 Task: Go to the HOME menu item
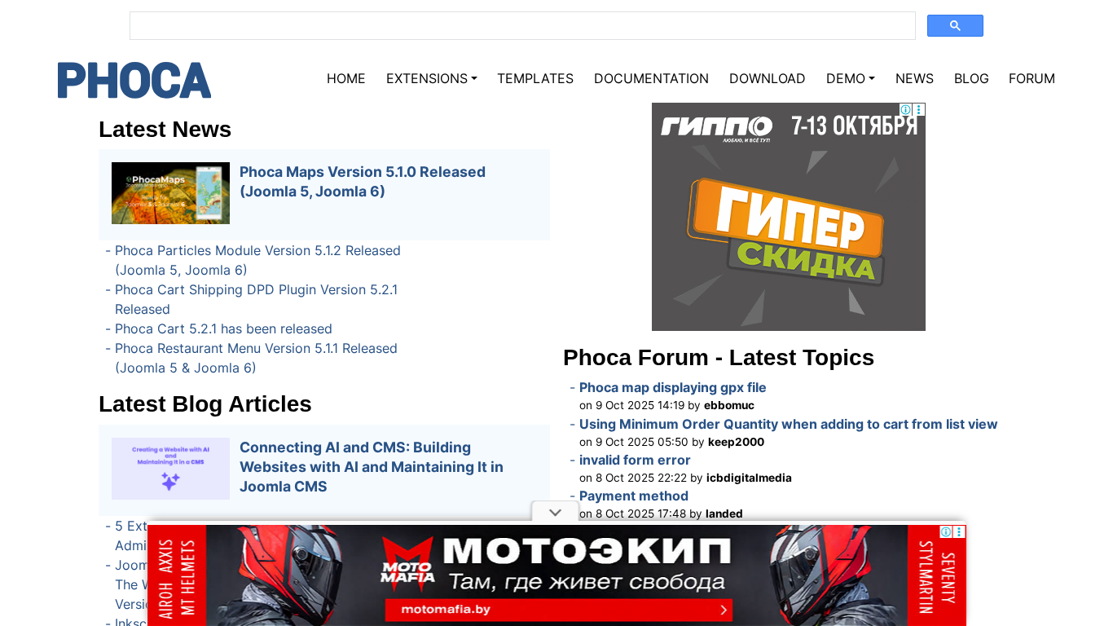tap(346, 78)
